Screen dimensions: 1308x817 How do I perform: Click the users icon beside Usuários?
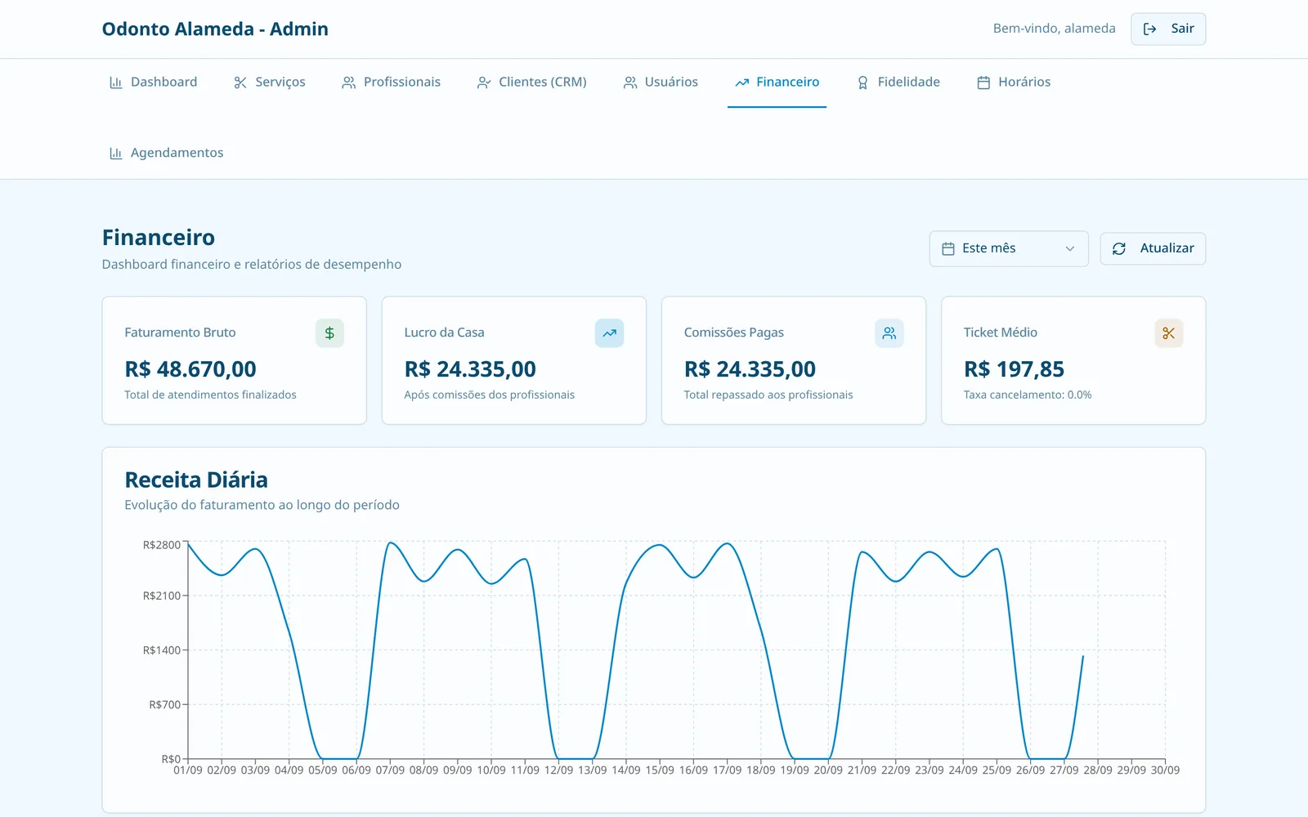630,83
